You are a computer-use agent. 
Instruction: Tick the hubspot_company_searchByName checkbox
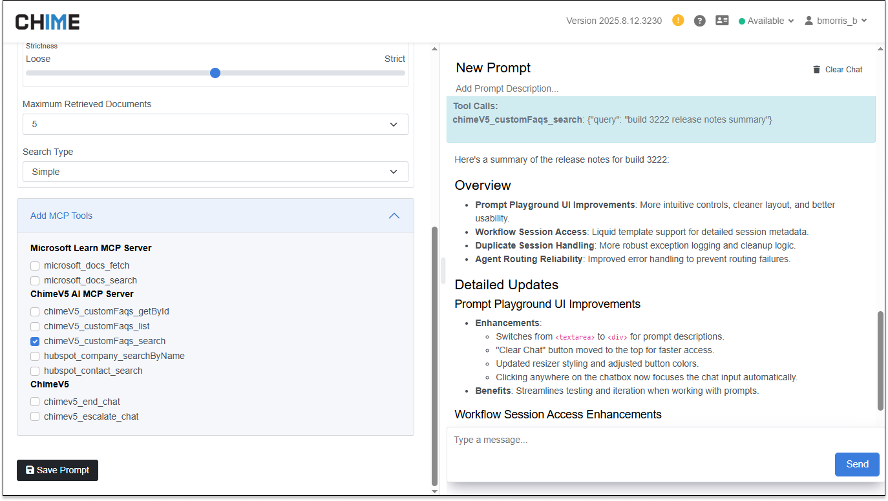(x=35, y=356)
